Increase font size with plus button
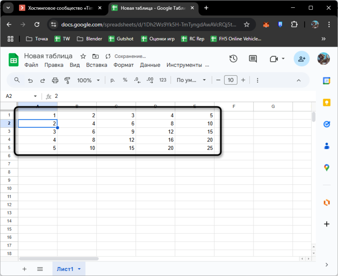The image size is (338, 276). (x=243, y=80)
